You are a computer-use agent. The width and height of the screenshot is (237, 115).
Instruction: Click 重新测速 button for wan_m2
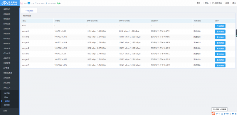pyautogui.click(x=220, y=37)
